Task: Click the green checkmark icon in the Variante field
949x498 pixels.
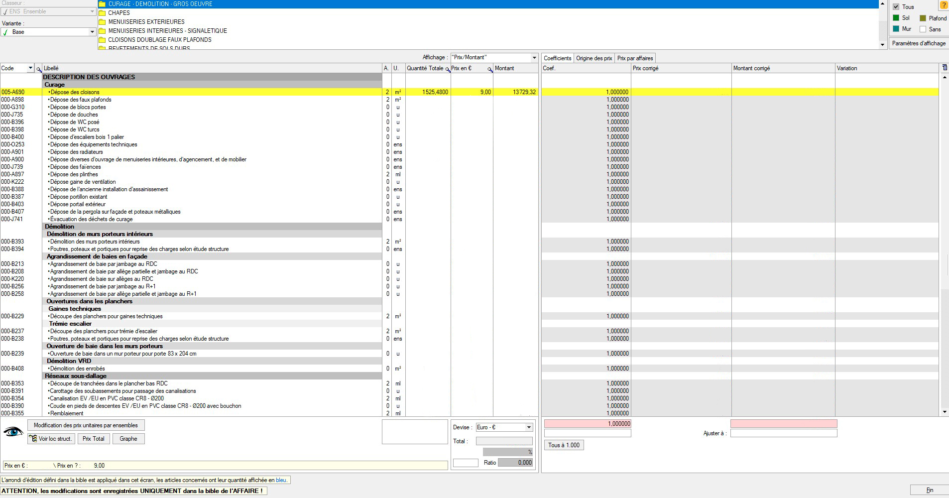Action: 5,32
